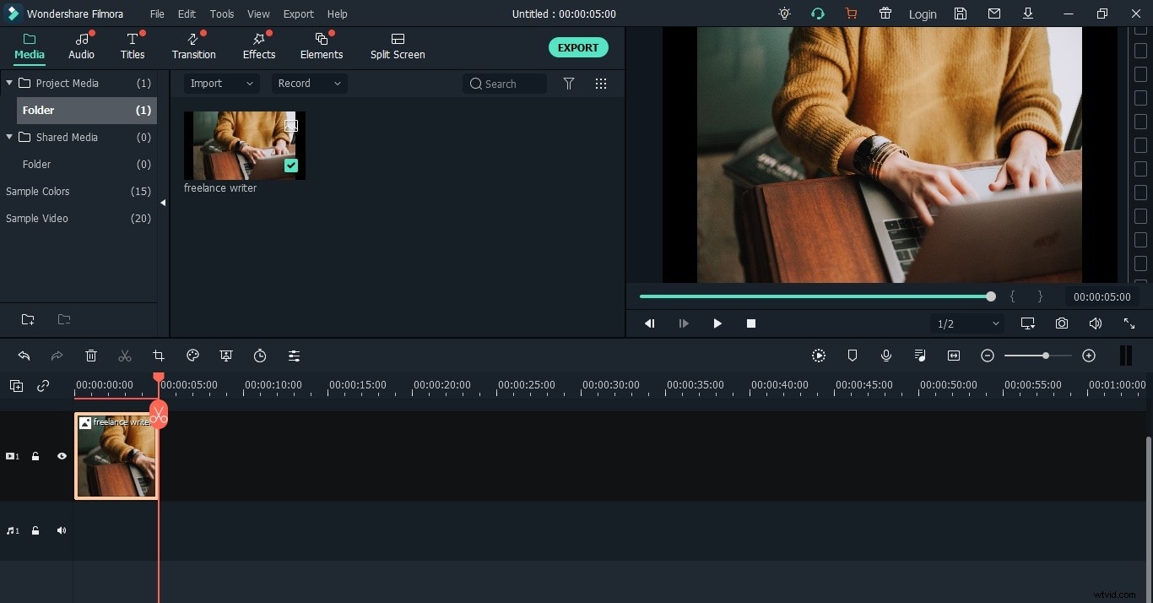Open the Color correction palette tool
Screen dimensions: 1153x603
pyautogui.click(x=192, y=356)
